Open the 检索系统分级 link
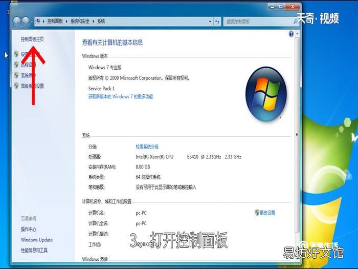Image resolution: width=358 pixels, height=269 pixels. click(x=147, y=147)
